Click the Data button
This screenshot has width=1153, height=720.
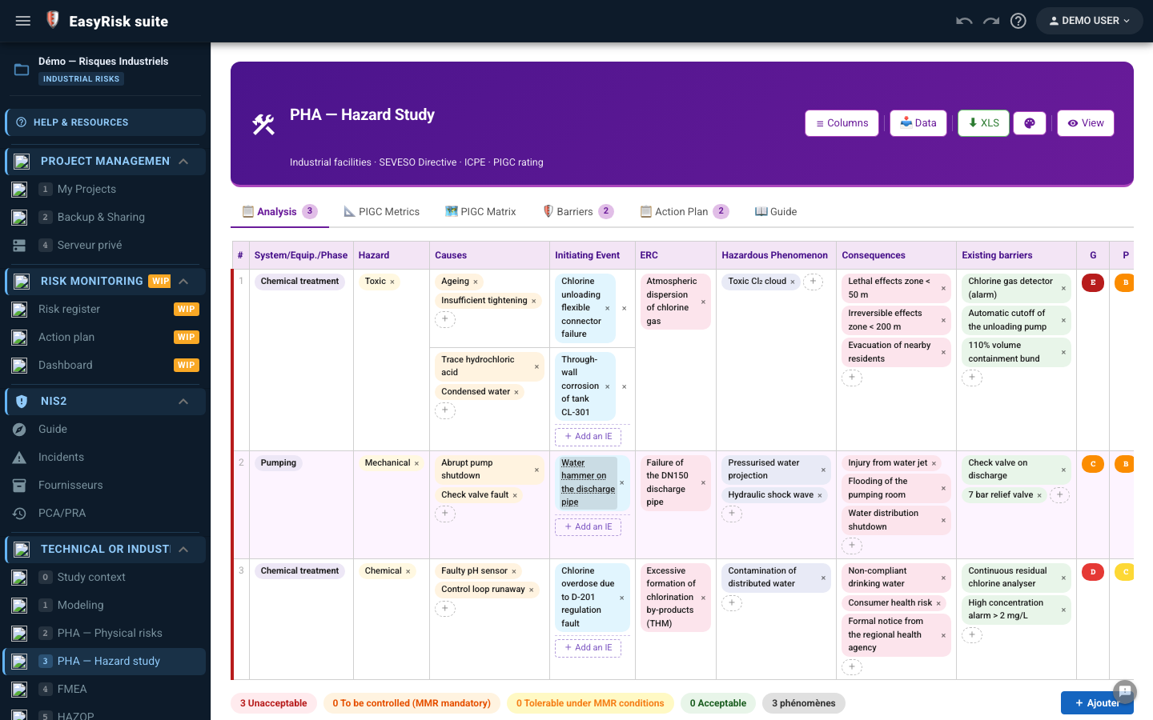[918, 123]
